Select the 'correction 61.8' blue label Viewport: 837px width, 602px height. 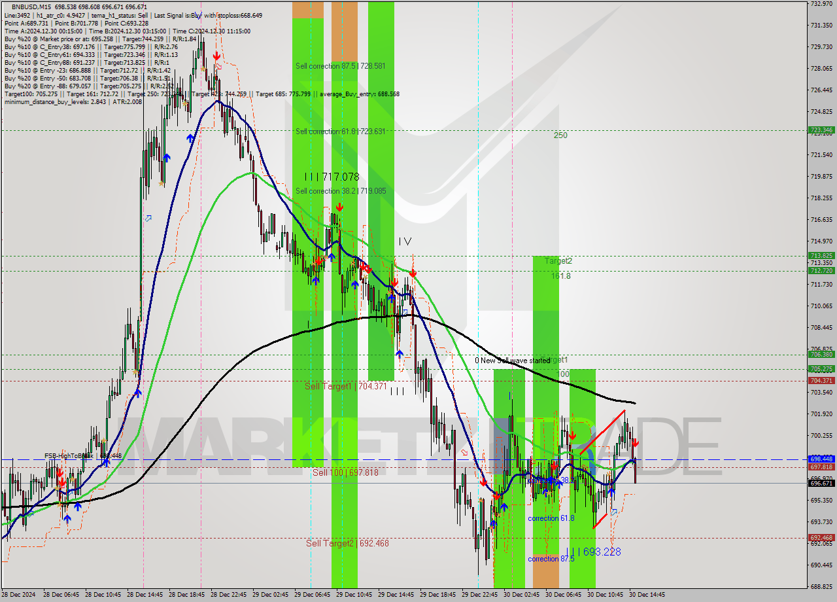point(552,518)
